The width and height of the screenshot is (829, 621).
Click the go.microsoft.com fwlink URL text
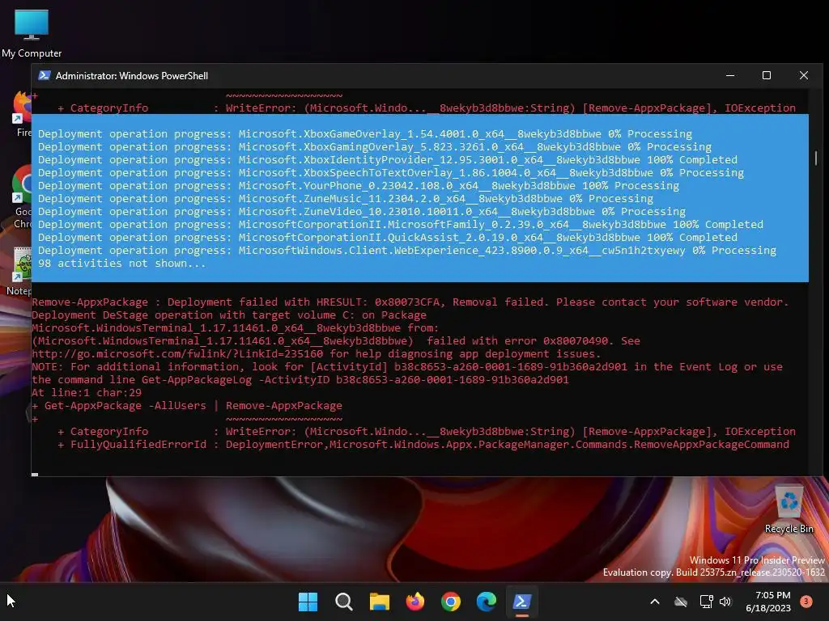177,354
